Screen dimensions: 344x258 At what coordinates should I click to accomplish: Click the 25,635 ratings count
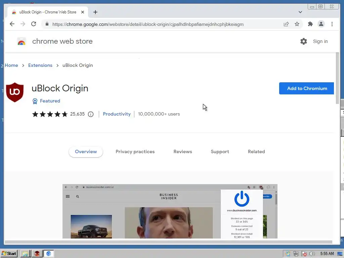(x=78, y=114)
